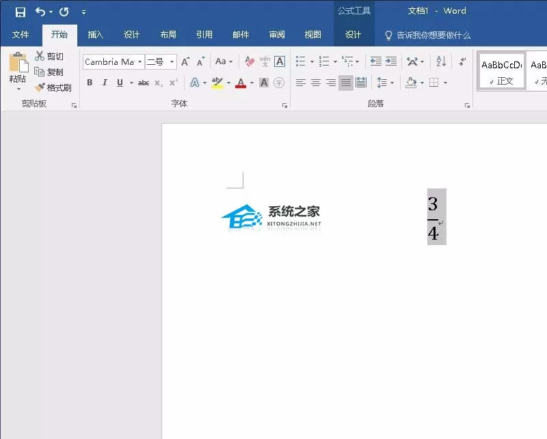Image resolution: width=547 pixels, height=439 pixels.
Task: Click the Increase Indent icon
Action: click(391, 61)
